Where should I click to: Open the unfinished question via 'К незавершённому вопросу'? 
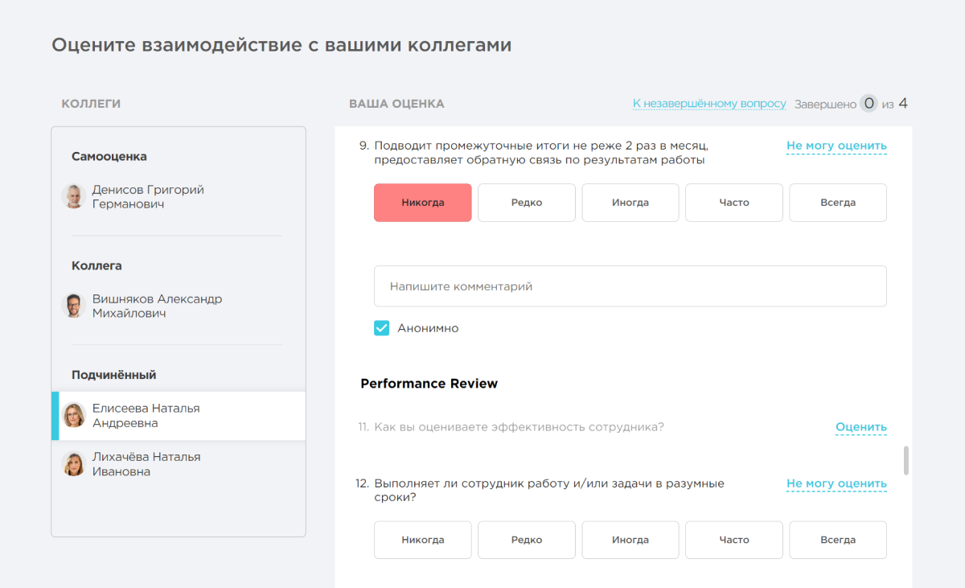point(709,103)
